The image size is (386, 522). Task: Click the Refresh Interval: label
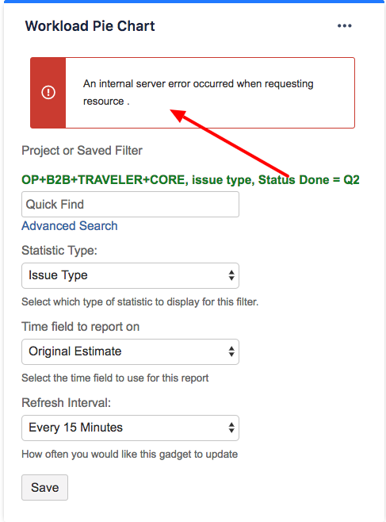point(66,403)
